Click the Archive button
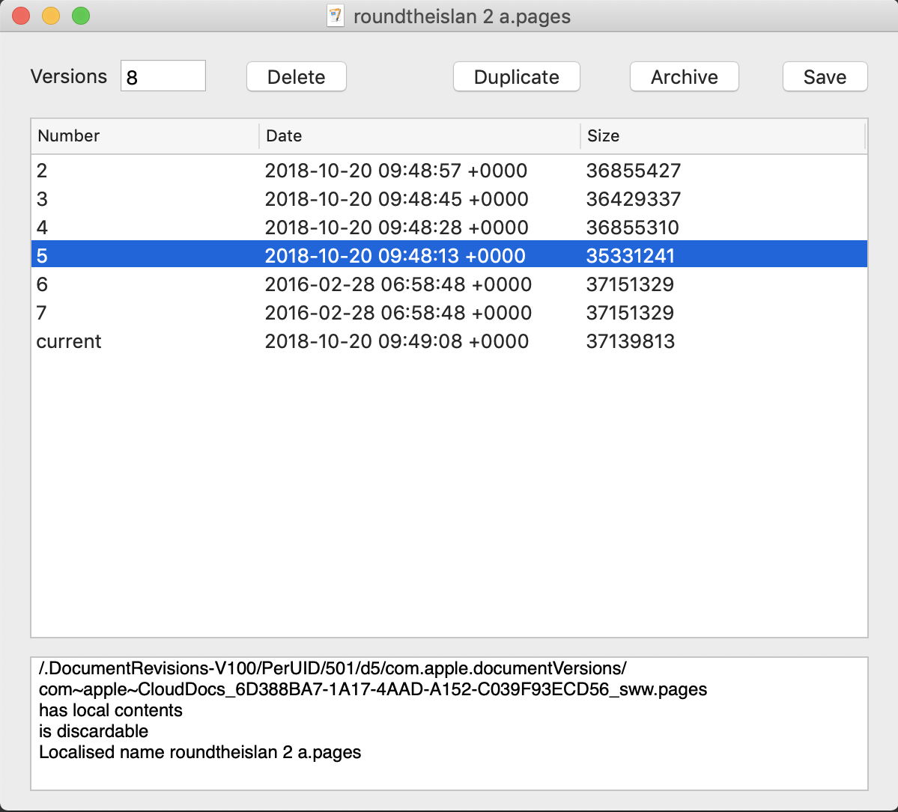Viewport: 898px width, 812px height. [x=684, y=76]
